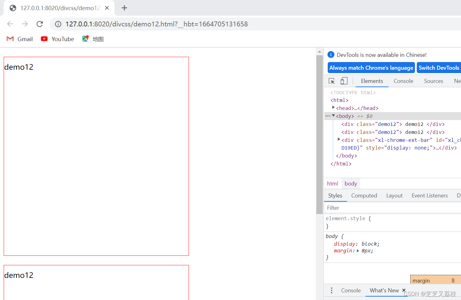The width and height of the screenshot is (461, 300).
Task: Open the 地图 maps bookmark
Action: [93, 39]
